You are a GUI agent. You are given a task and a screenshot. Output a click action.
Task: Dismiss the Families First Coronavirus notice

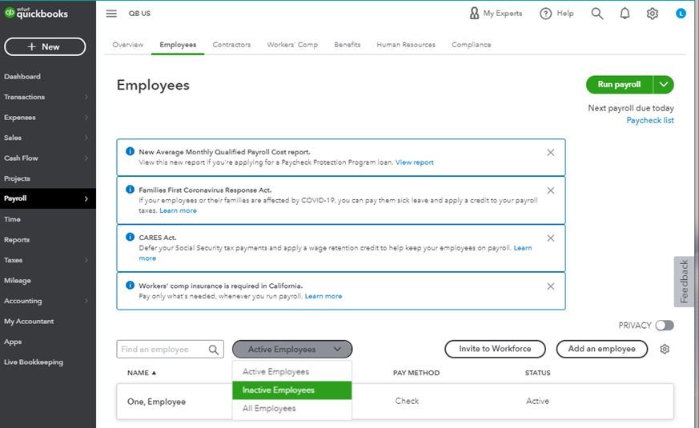tap(551, 190)
